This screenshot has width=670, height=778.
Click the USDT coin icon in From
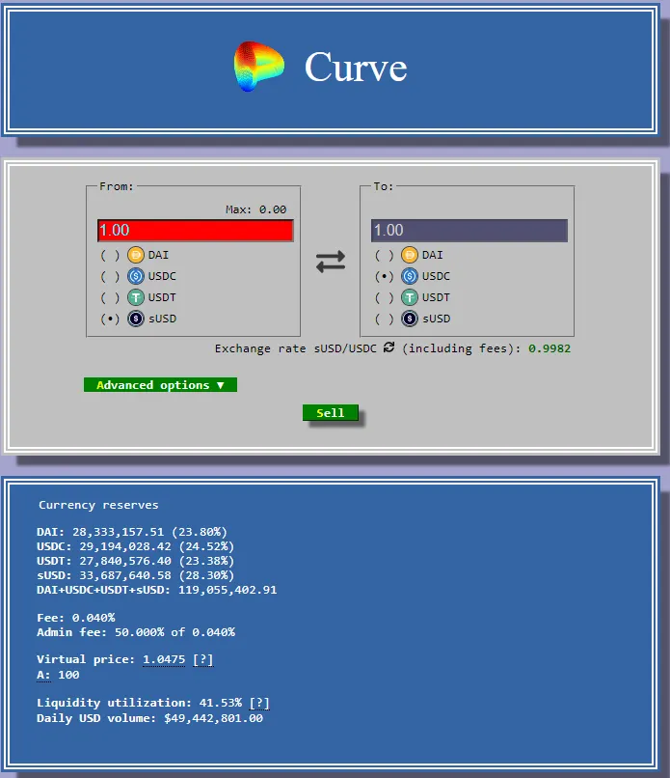click(135, 297)
